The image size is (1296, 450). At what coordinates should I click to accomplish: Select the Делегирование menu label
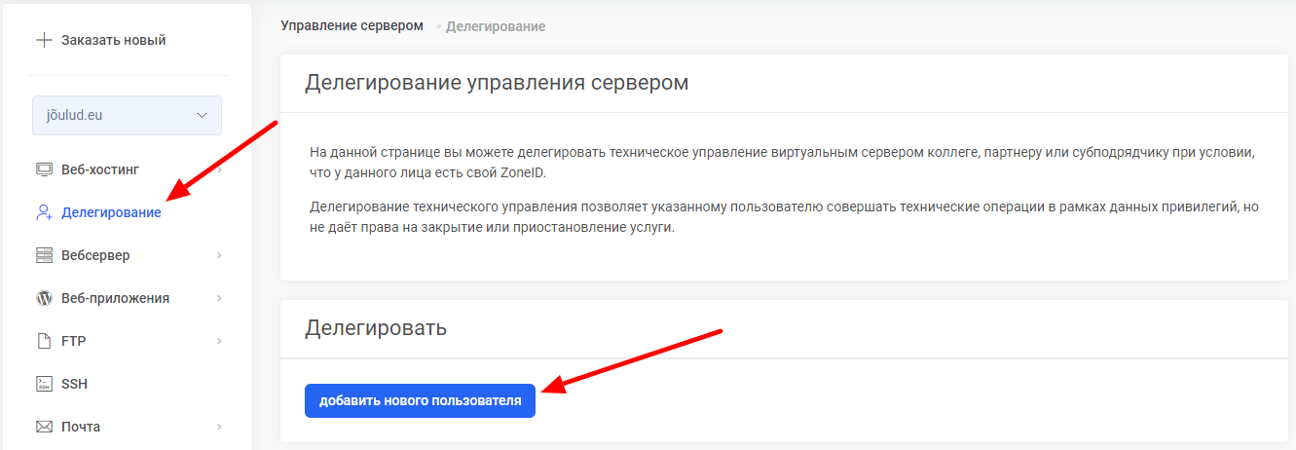pyautogui.click(x=111, y=212)
